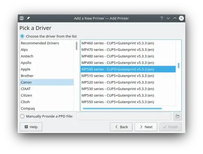Click the shade window down-arrow icon
Screen dimensions: 203x154
tap(168, 18)
